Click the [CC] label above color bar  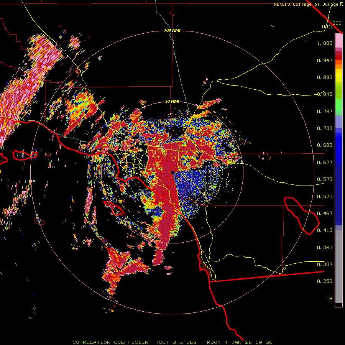click(327, 26)
